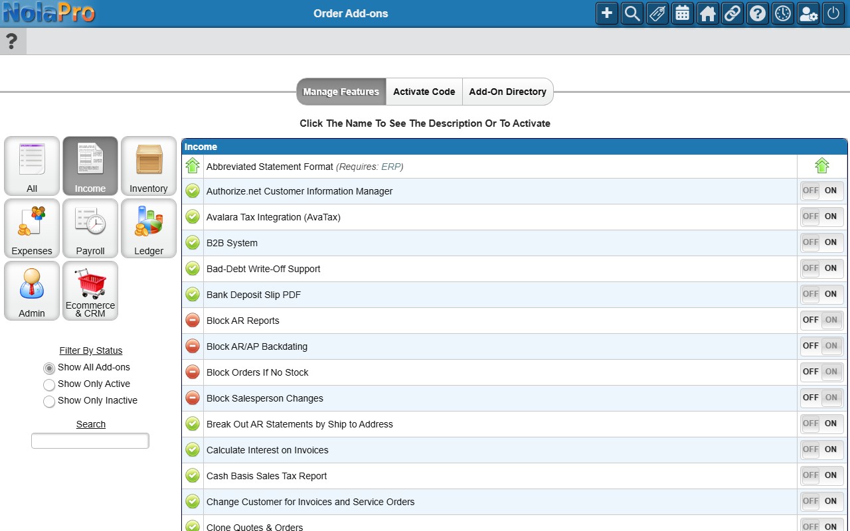Screen dimensions: 850x531
Task: Toggle Block Orders If No Stock switch
Action: pyautogui.click(x=822, y=372)
